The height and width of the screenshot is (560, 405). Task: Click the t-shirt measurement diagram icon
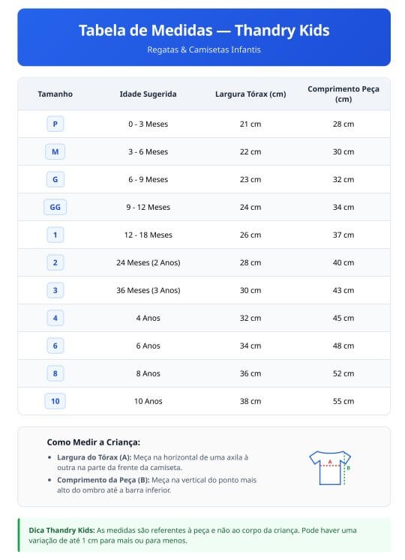point(330,468)
